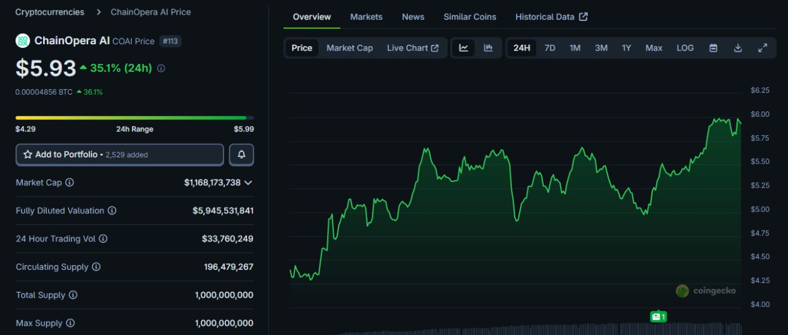Open the calendar date range picker
This screenshot has width=788, height=335.
pos(713,48)
